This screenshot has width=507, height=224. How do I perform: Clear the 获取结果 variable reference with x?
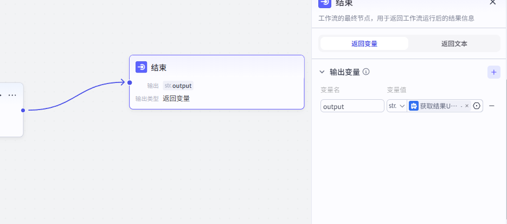[x=467, y=106]
